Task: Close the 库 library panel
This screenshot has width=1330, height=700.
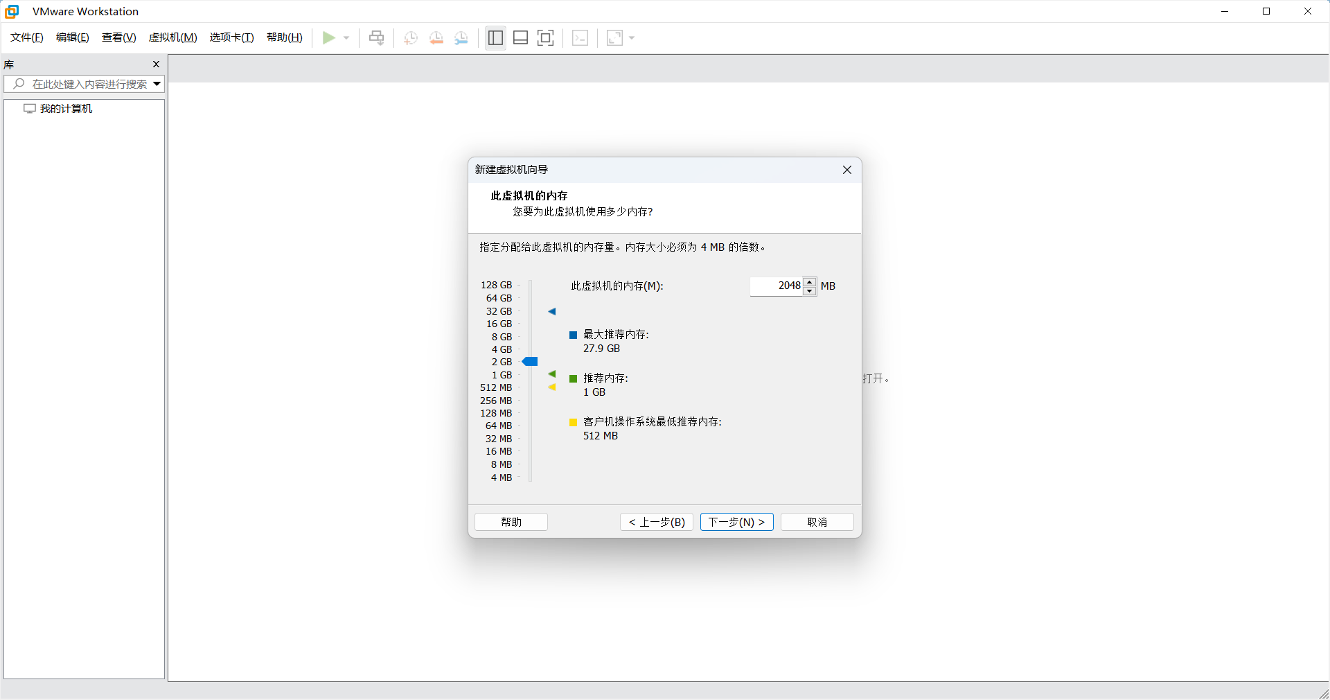Action: point(156,64)
